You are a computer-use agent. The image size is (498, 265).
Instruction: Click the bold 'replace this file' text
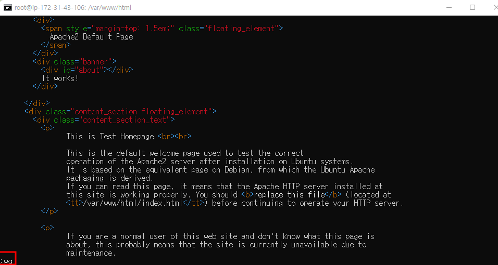pyautogui.click(x=289, y=194)
